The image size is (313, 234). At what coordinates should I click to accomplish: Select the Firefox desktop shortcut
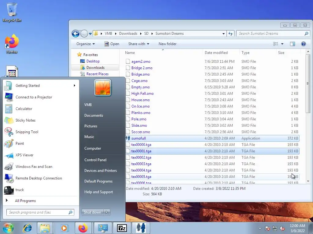[x=12, y=44]
